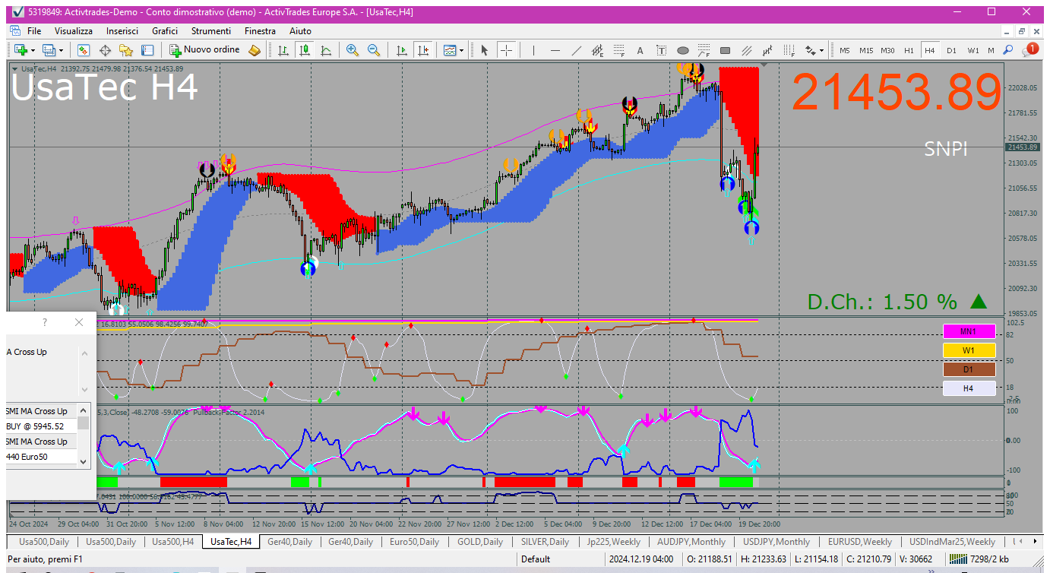
Task: Switch to M30 timeframe
Action: coord(887,50)
